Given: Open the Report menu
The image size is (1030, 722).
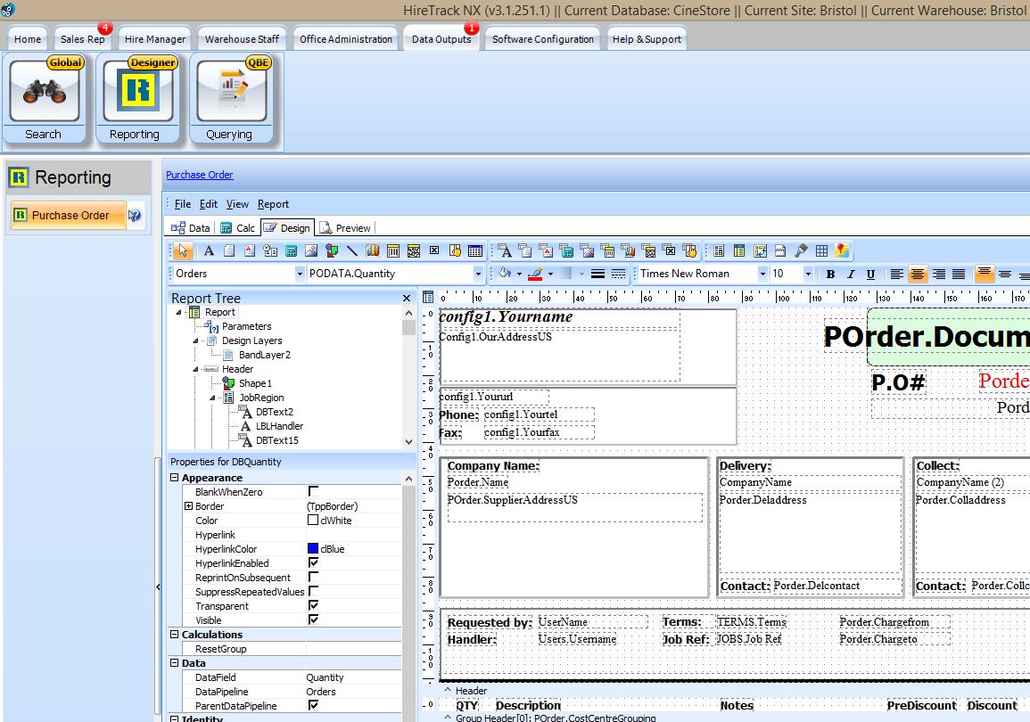Looking at the screenshot, I should click(x=273, y=204).
